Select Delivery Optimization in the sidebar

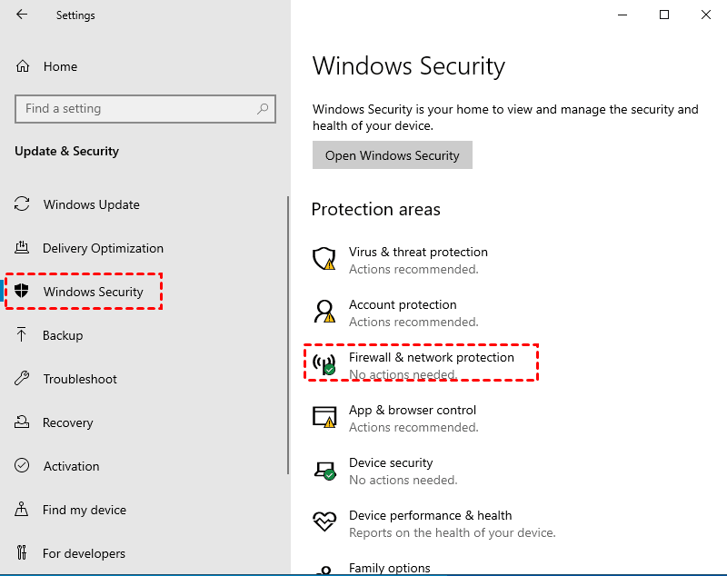[103, 248]
